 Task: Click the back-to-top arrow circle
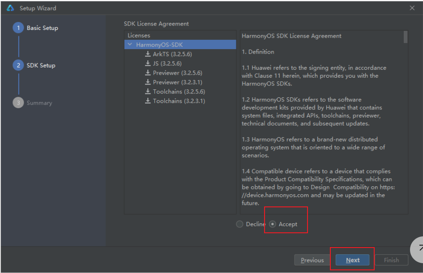coord(417,250)
